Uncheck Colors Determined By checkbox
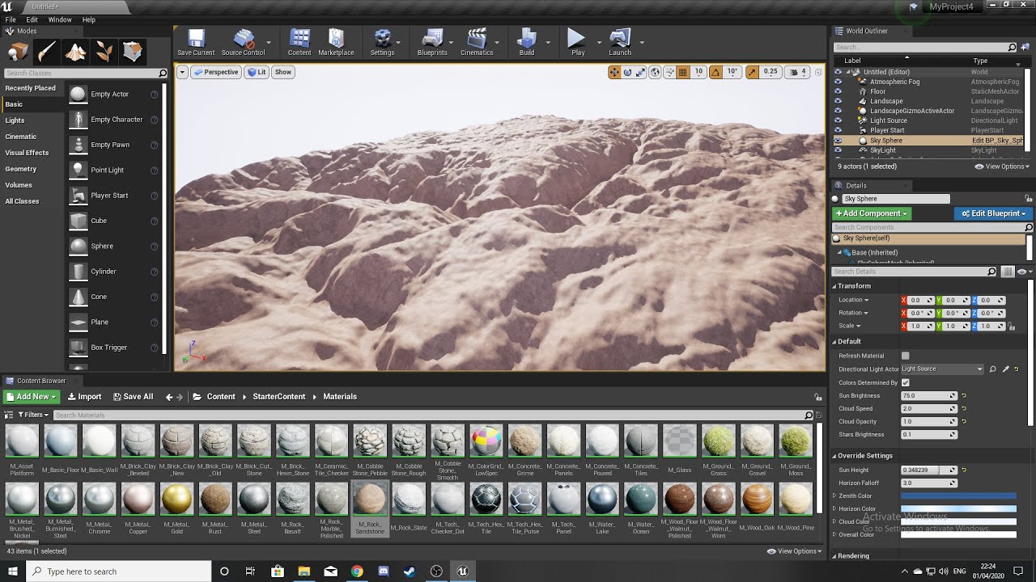 click(905, 382)
